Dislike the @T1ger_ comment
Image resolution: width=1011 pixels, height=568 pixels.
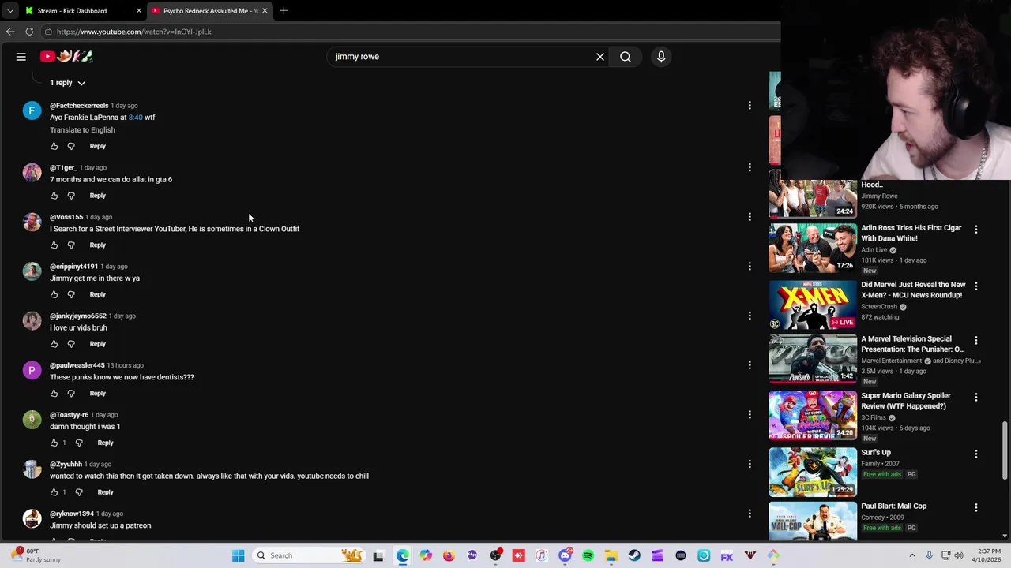pyautogui.click(x=71, y=196)
